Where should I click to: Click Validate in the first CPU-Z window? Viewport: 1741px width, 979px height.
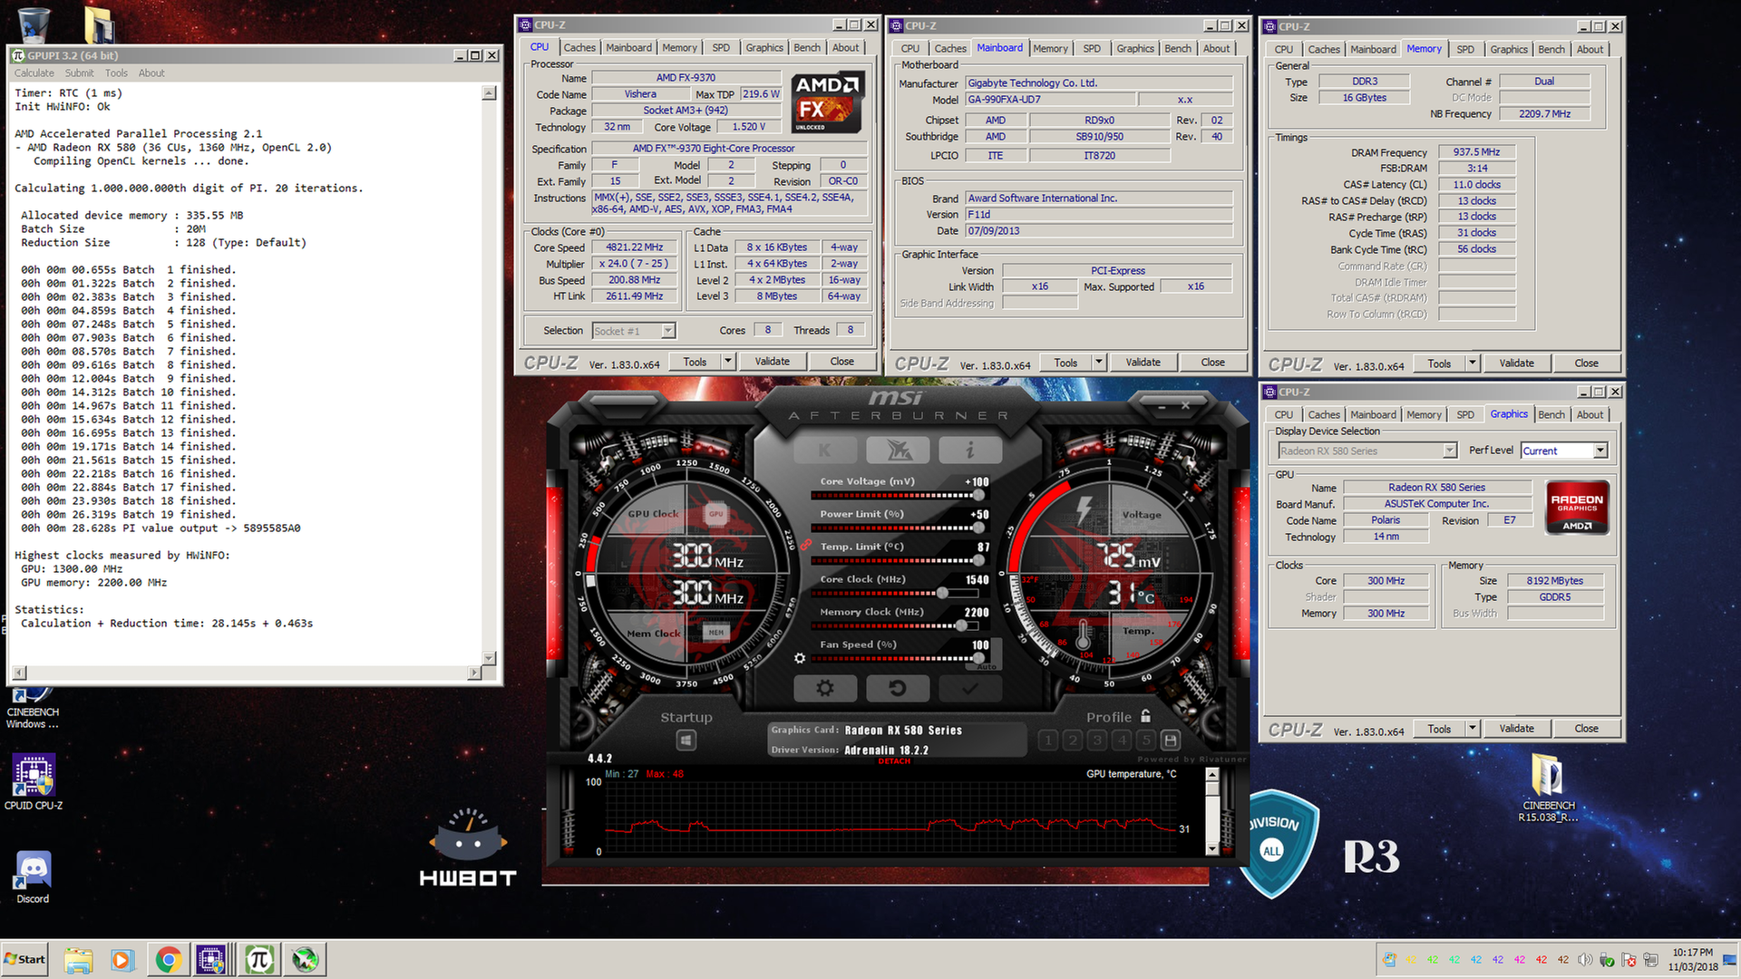click(772, 362)
